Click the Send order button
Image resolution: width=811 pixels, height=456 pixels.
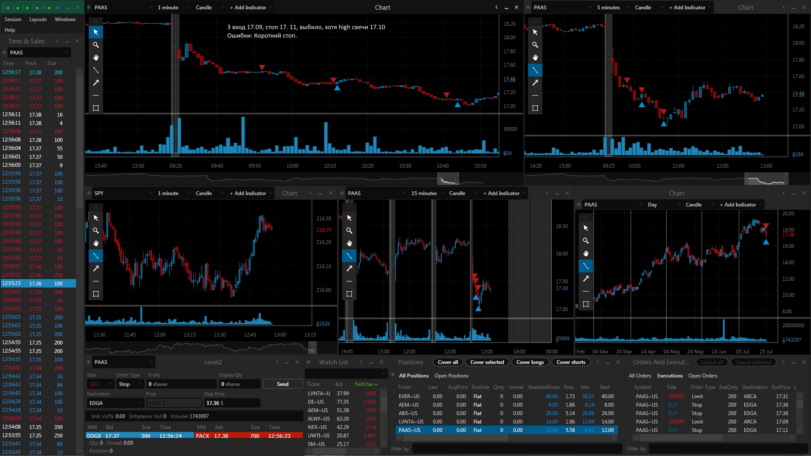[x=283, y=384]
